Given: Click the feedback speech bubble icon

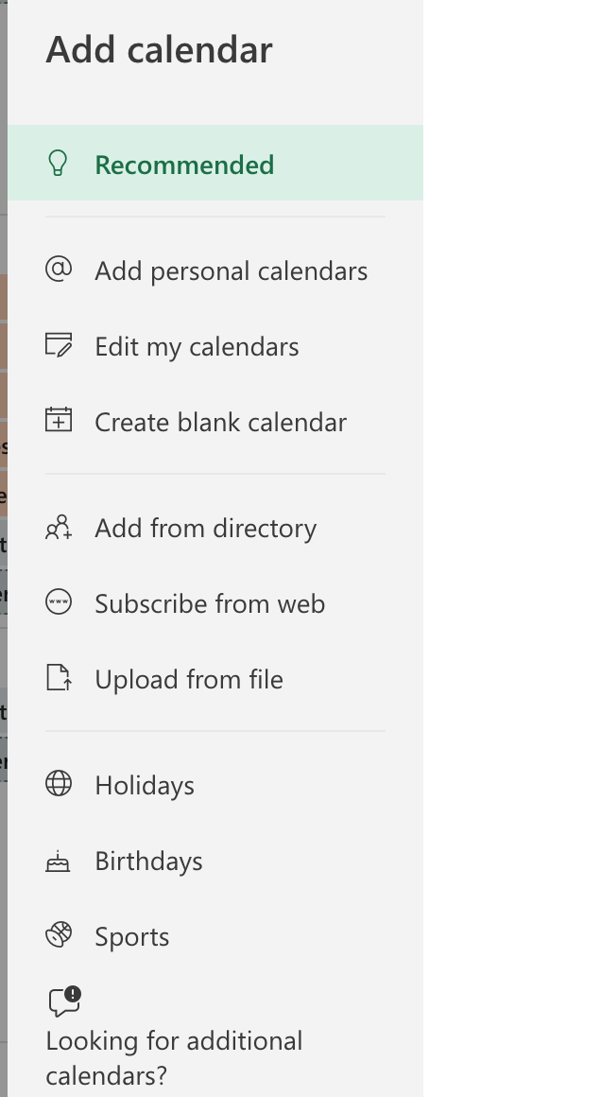Looking at the screenshot, I should [x=65, y=1001].
